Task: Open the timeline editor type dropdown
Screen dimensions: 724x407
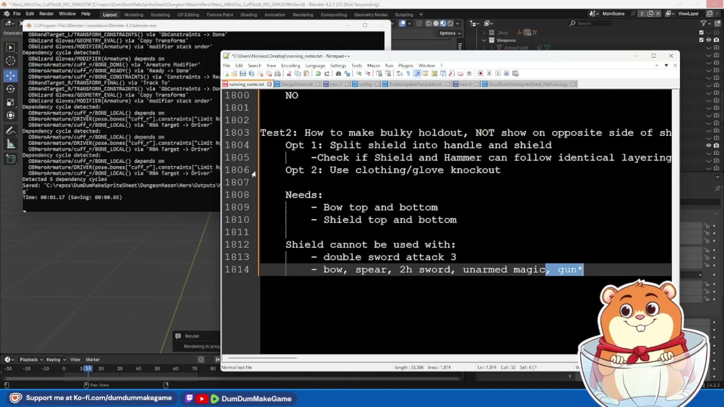Action: pyautogui.click(x=9, y=360)
